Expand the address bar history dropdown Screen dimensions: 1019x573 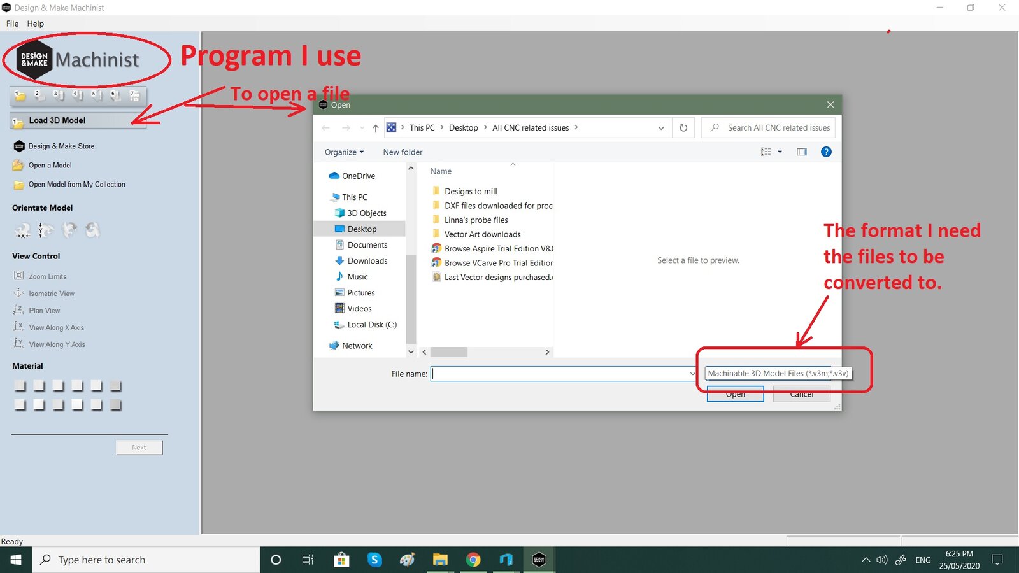click(661, 128)
